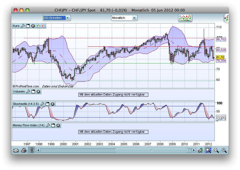This screenshot has height=170, width=240.
Task: Open Stochastik indicator wrench settings
Action: (x=42, y=104)
